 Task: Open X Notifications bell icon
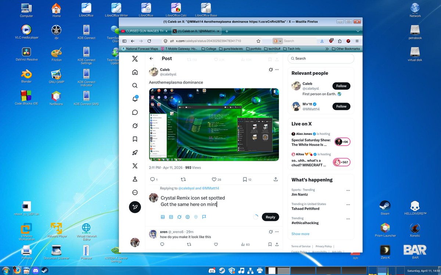[x=135, y=99]
